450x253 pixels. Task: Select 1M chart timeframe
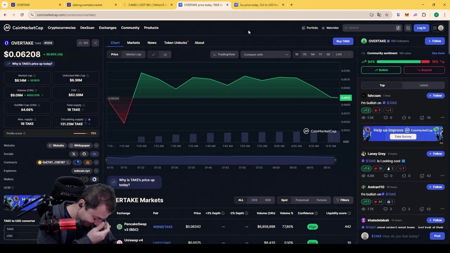click(313, 54)
